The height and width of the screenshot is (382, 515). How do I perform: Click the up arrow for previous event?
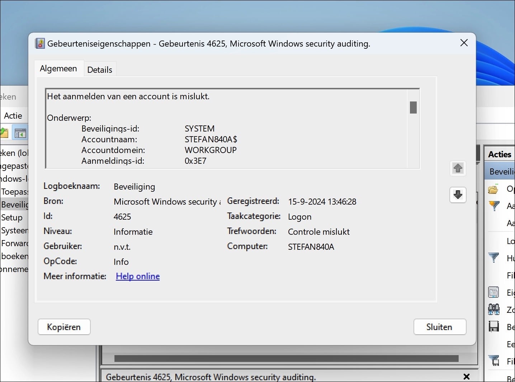coord(458,168)
